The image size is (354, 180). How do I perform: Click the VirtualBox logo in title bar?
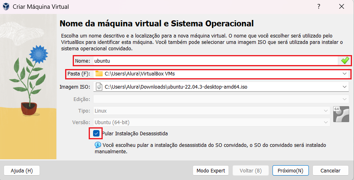6,6
